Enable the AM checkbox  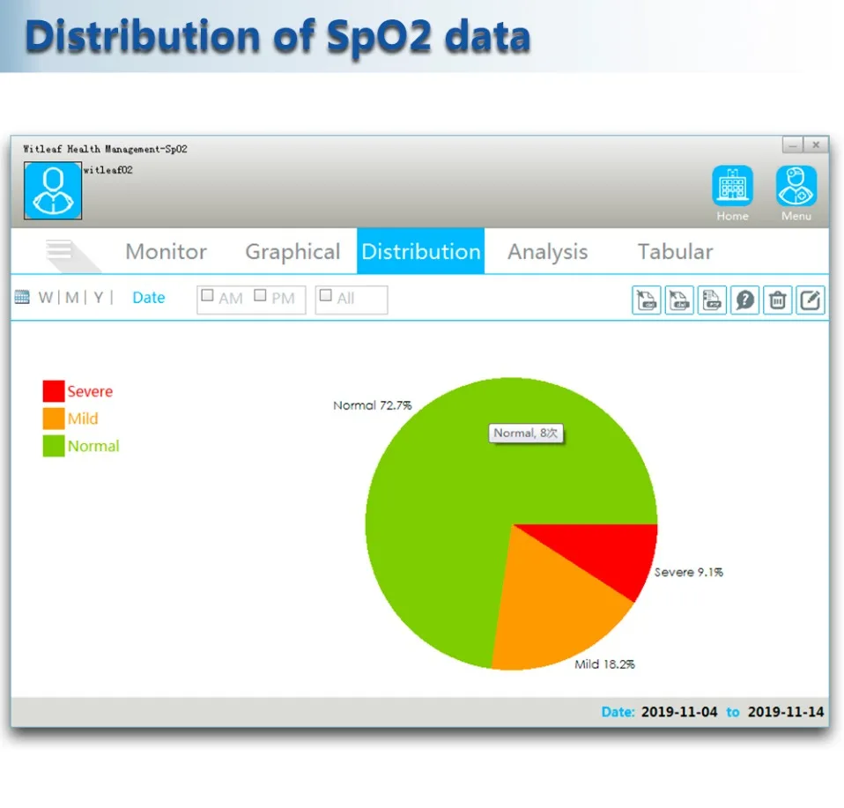point(207,295)
